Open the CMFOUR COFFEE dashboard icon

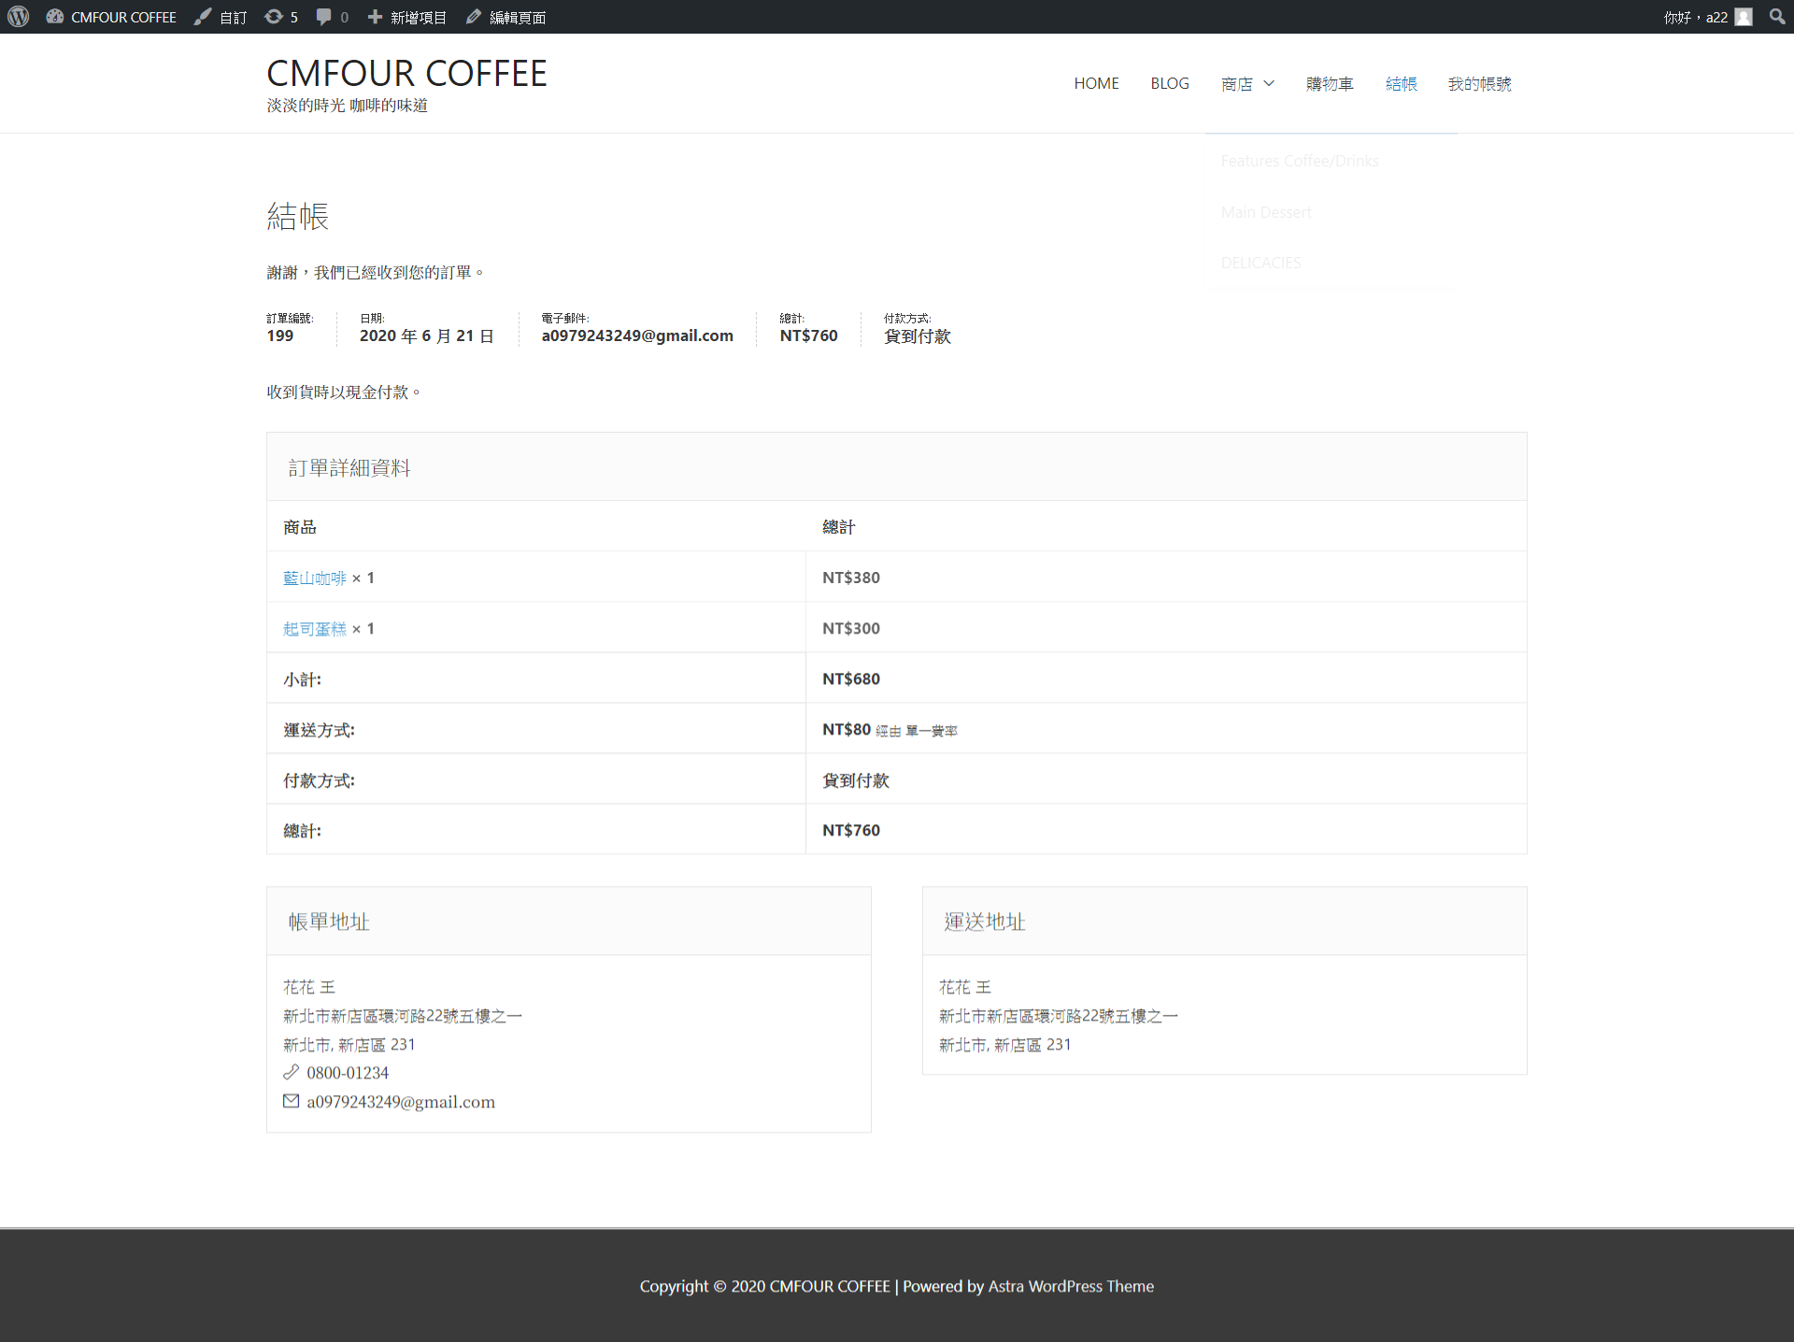tap(55, 17)
